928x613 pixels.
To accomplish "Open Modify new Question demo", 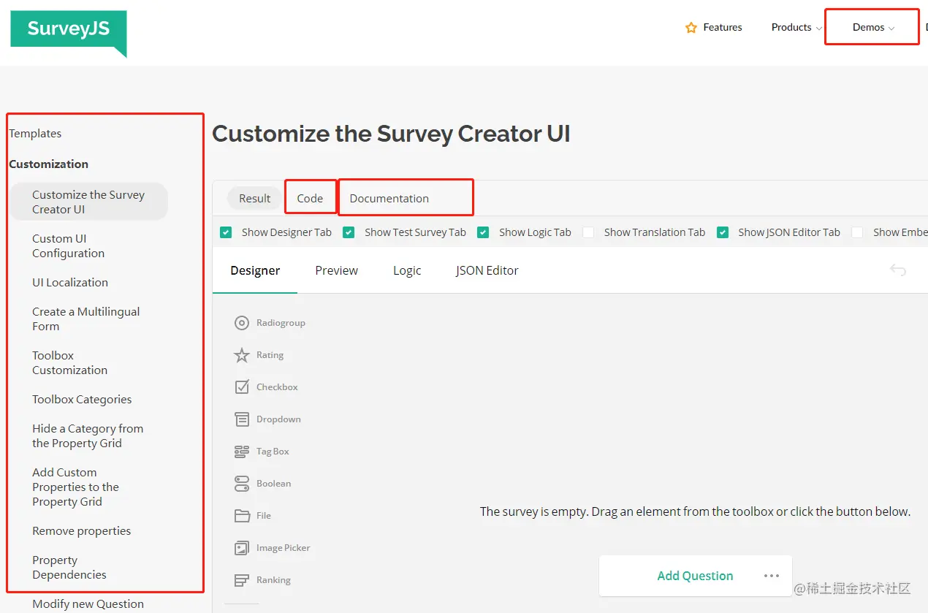I will [88, 604].
